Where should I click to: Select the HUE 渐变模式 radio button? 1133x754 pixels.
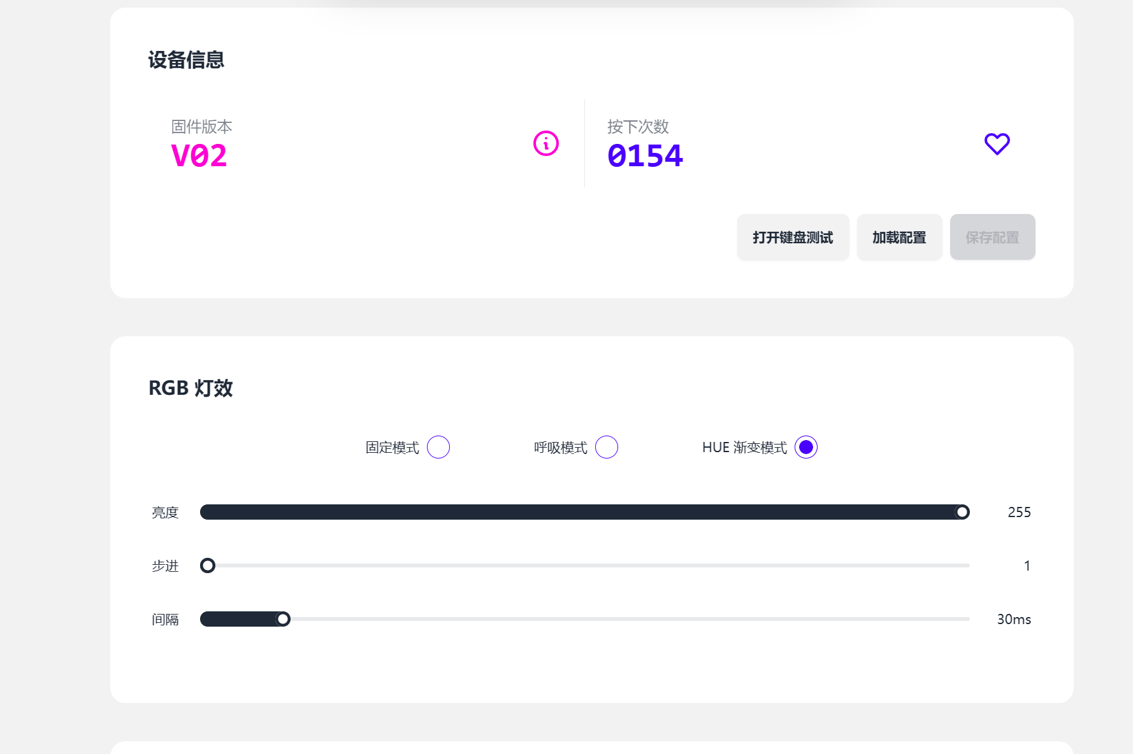(x=806, y=447)
